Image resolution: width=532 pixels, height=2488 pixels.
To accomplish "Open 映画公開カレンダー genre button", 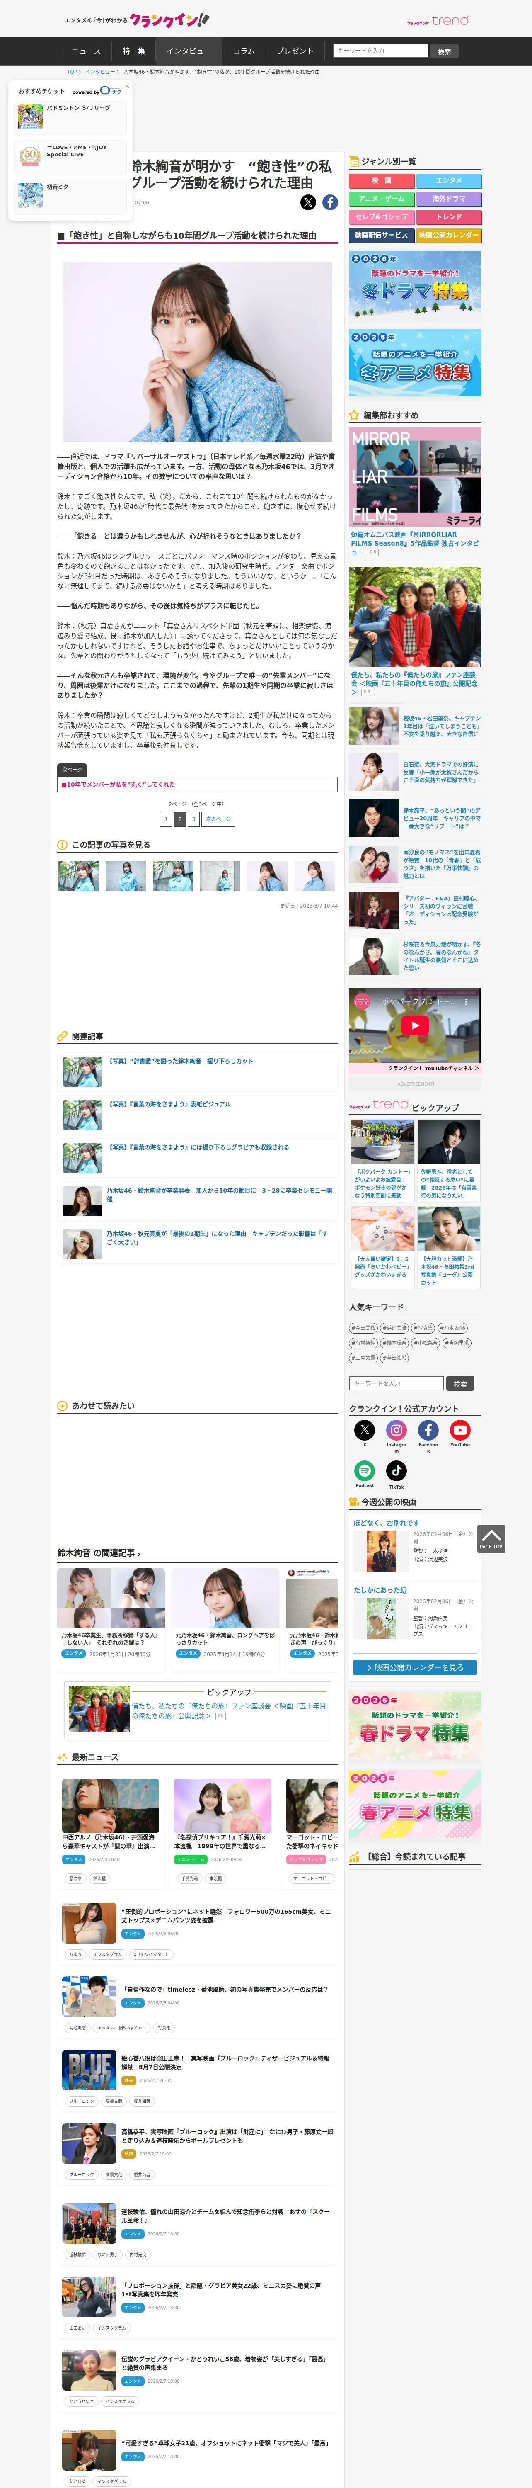I will click(449, 235).
